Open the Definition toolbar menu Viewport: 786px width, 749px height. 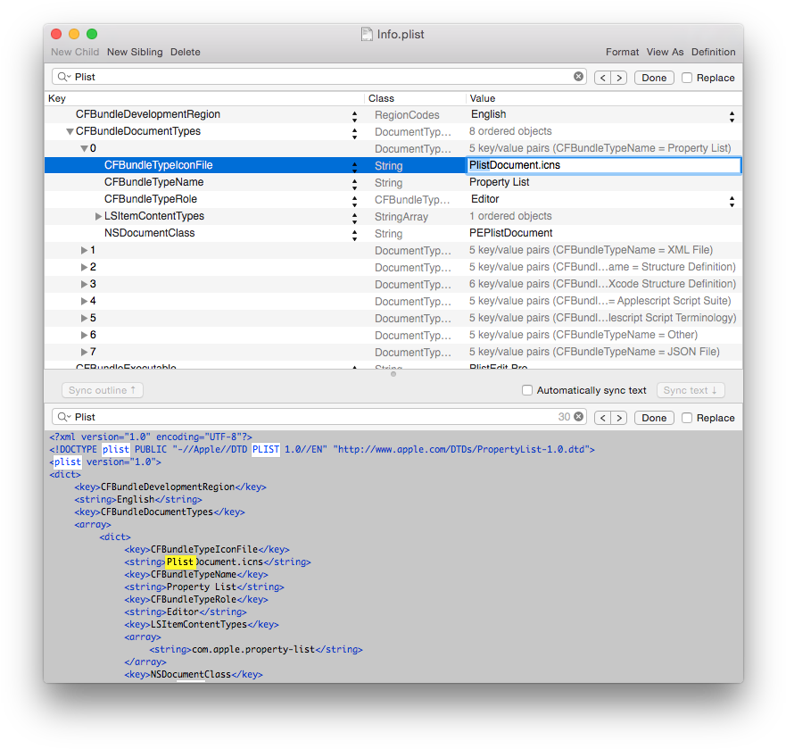[714, 52]
